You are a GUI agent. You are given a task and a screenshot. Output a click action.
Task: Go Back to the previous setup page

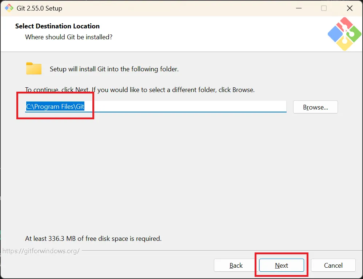tap(236, 265)
